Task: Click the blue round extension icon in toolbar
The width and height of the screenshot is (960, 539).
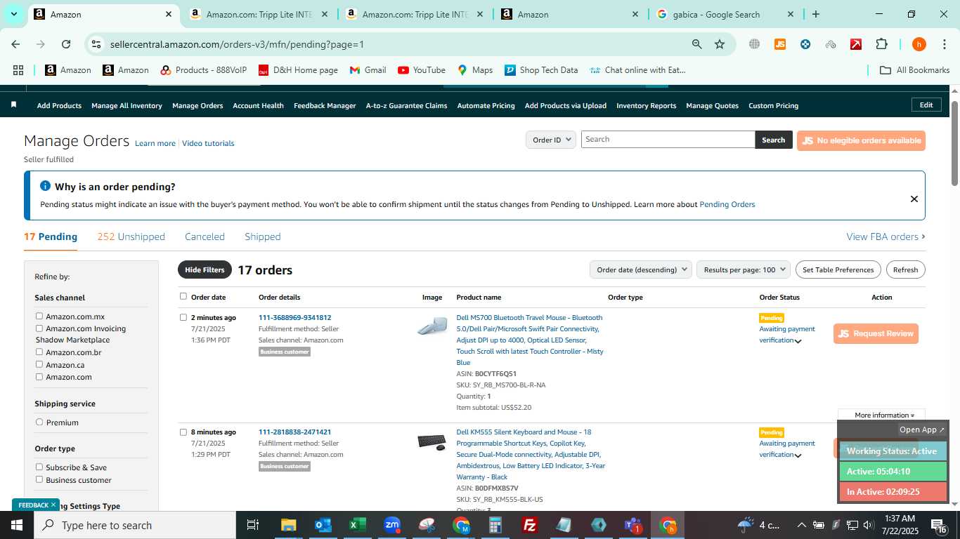Action: (x=805, y=44)
